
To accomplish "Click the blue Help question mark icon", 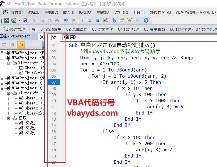I will pos(146,21).
